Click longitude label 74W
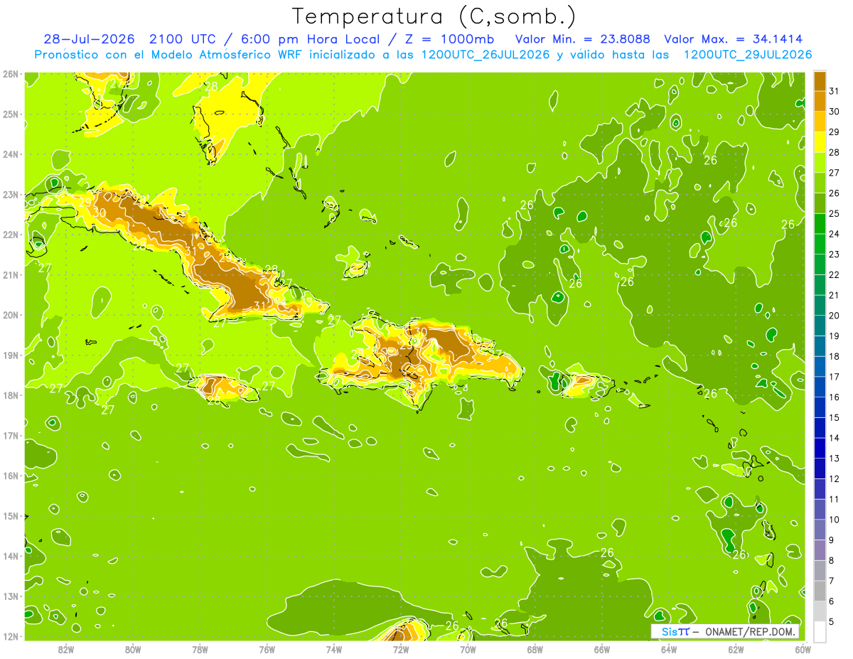 [x=334, y=649]
